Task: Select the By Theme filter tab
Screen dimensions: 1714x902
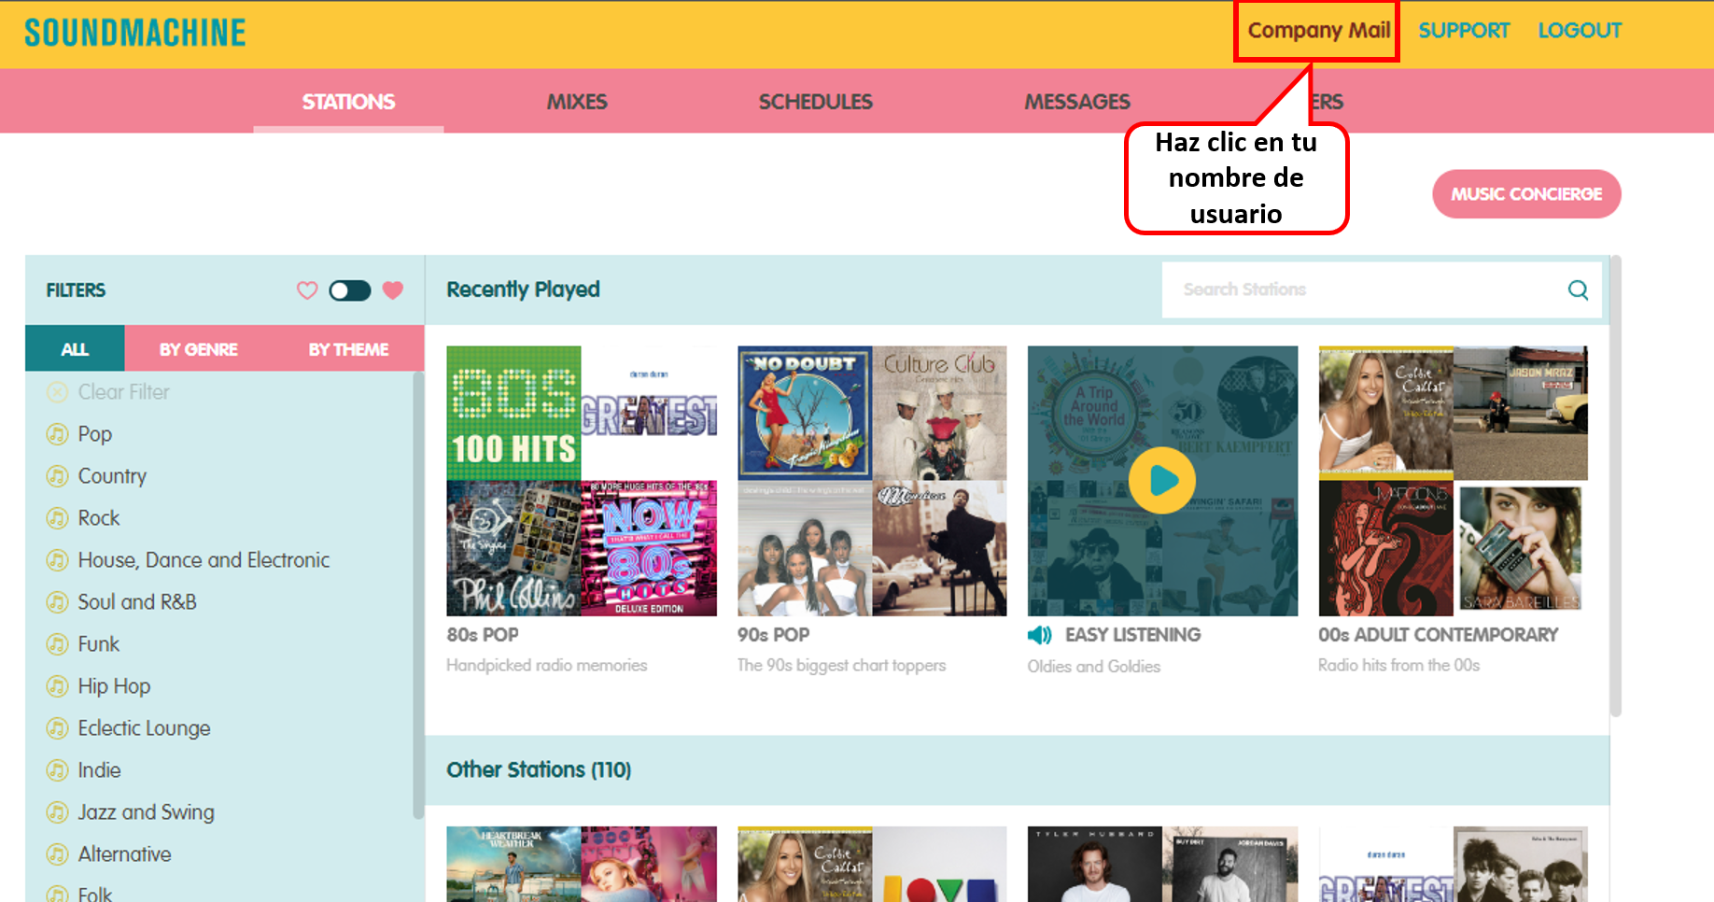Action: click(348, 349)
